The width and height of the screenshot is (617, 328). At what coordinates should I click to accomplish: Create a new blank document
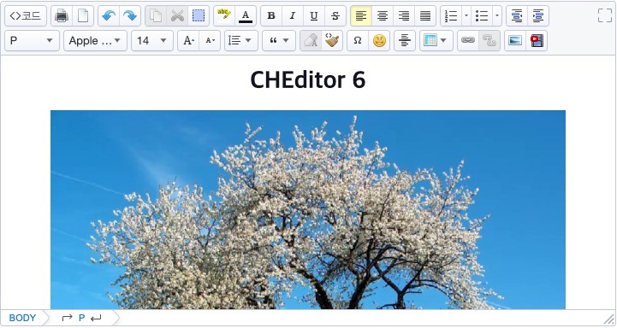point(83,15)
